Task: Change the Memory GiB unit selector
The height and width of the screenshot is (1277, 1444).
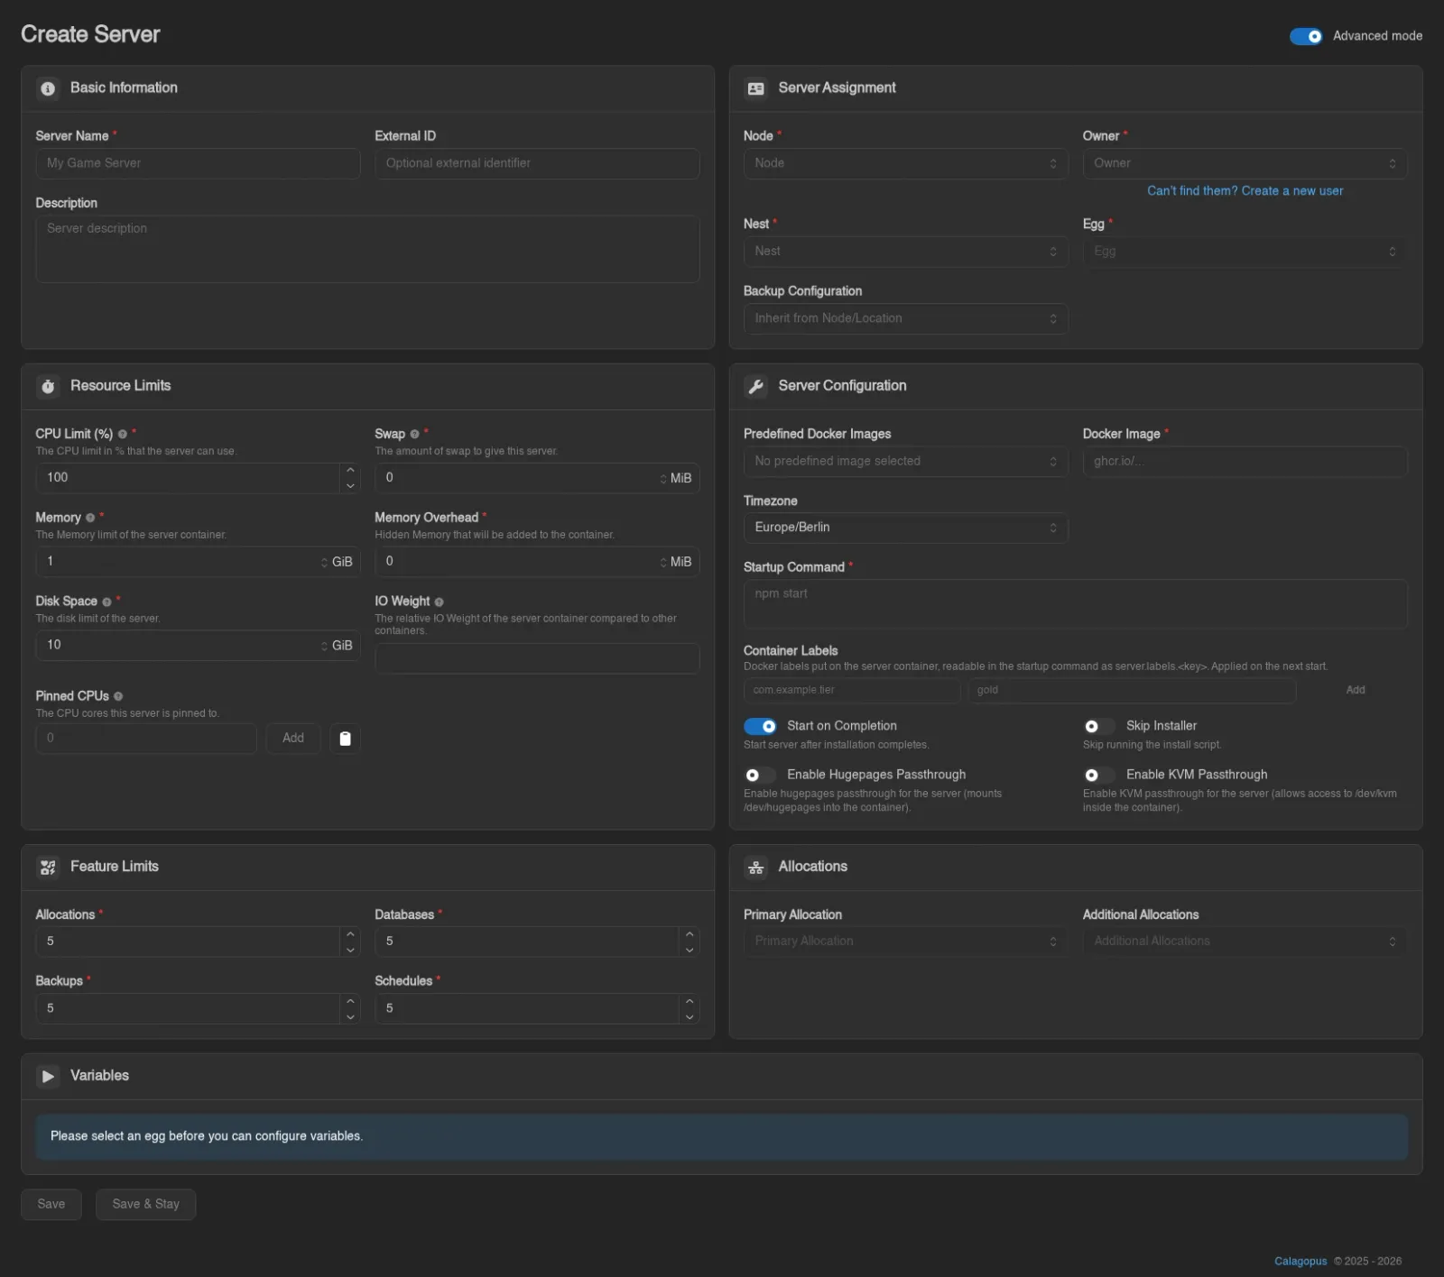Action: (x=338, y=562)
